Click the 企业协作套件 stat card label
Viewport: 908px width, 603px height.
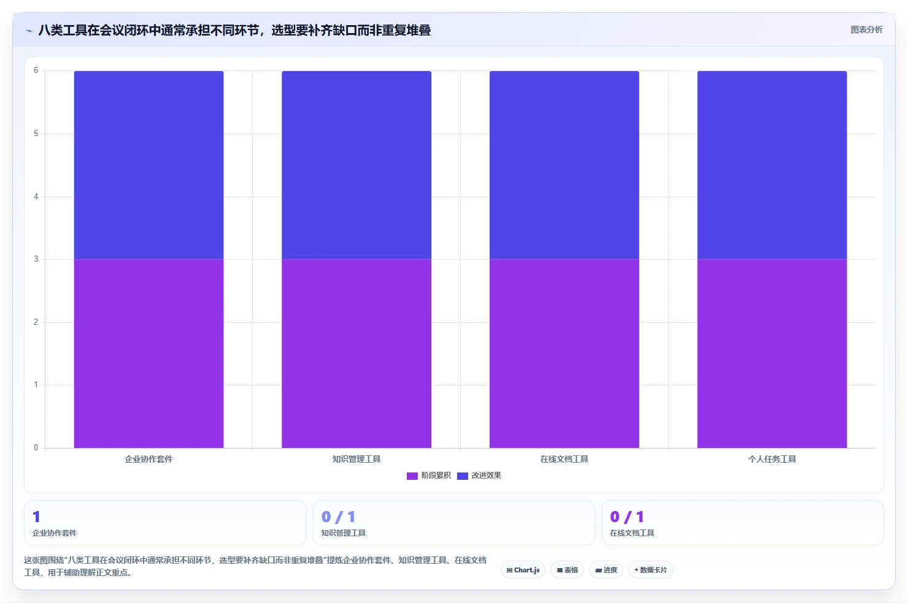click(x=55, y=533)
